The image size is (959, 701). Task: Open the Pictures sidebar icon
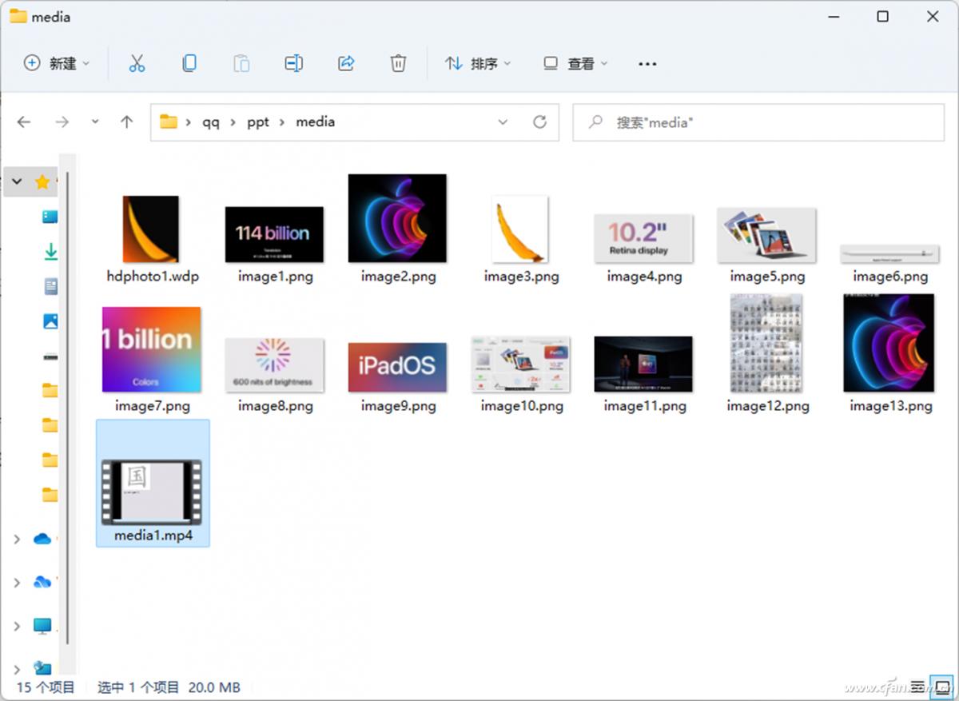click(x=50, y=321)
